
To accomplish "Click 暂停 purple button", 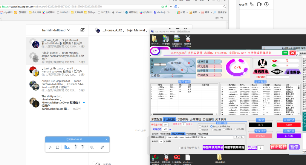I will pyautogui.click(x=294, y=147).
